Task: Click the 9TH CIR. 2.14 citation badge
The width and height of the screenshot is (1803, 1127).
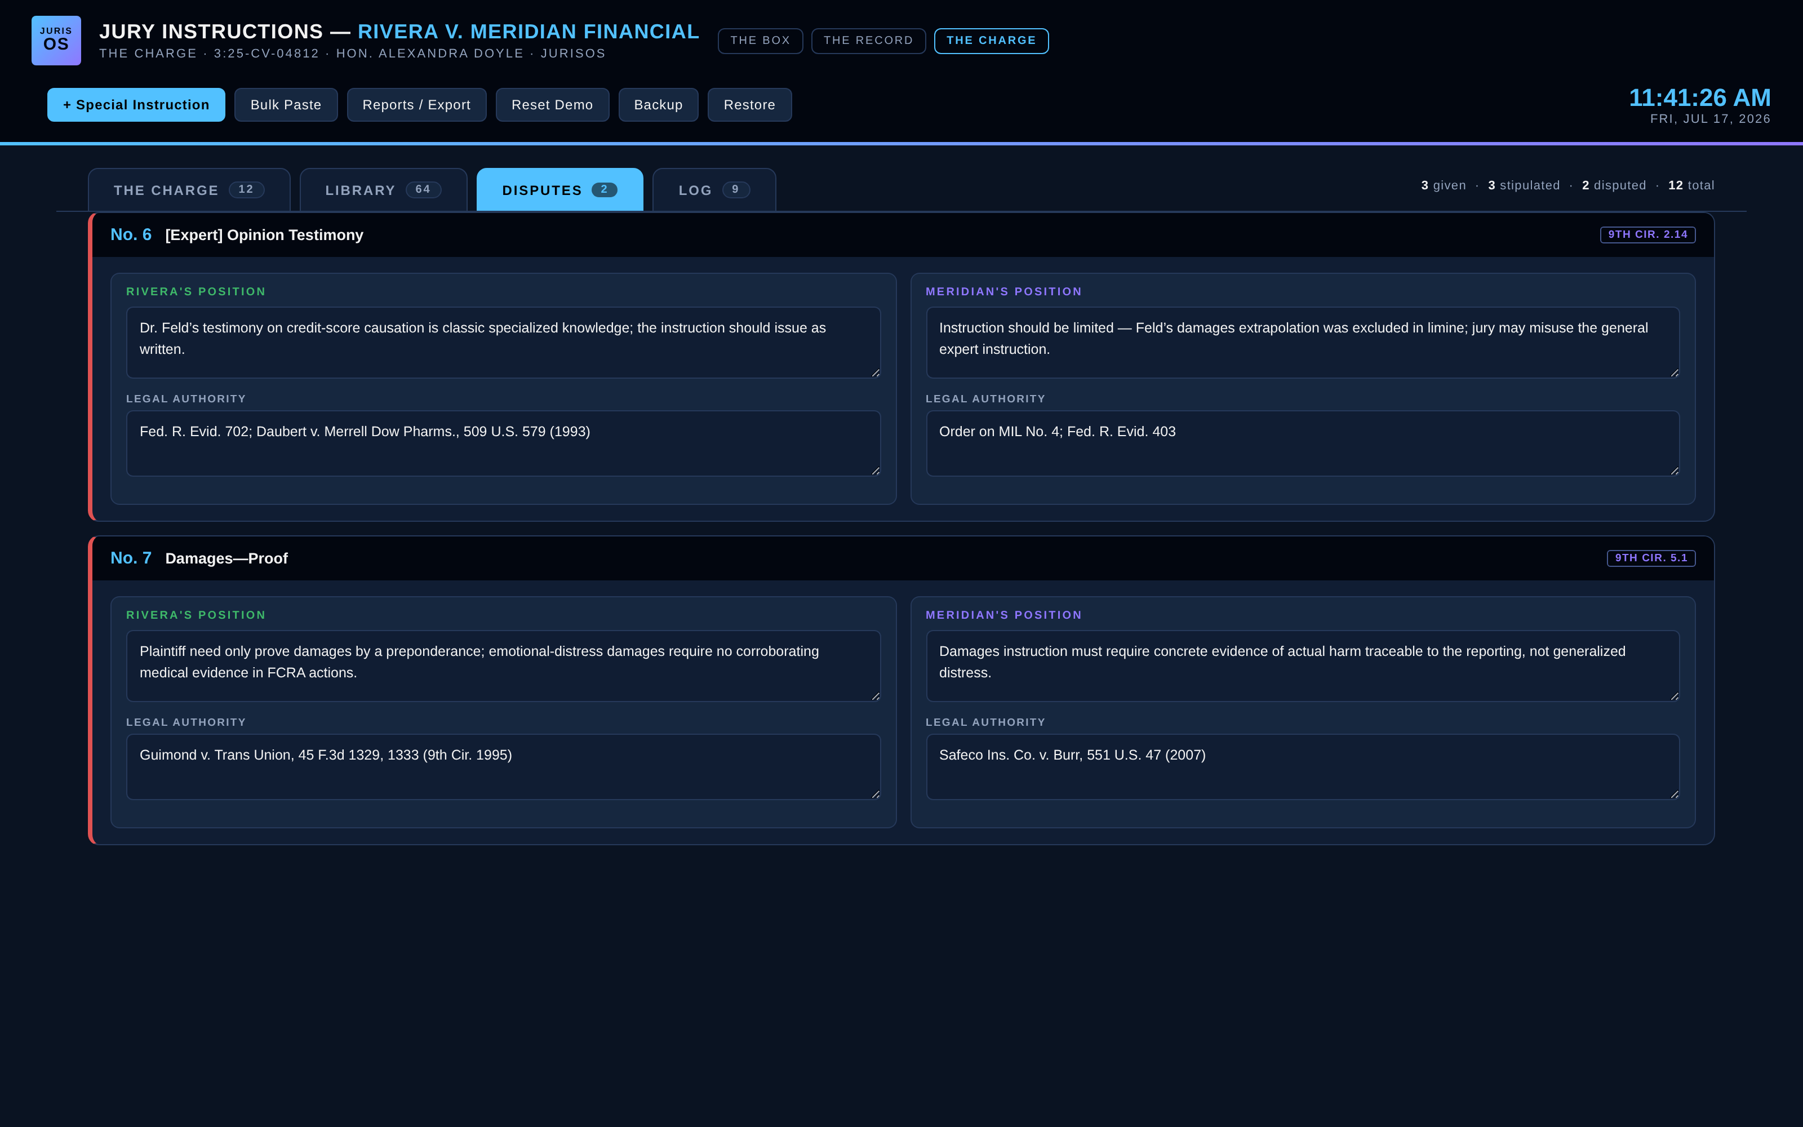Action: (1647, 235)
